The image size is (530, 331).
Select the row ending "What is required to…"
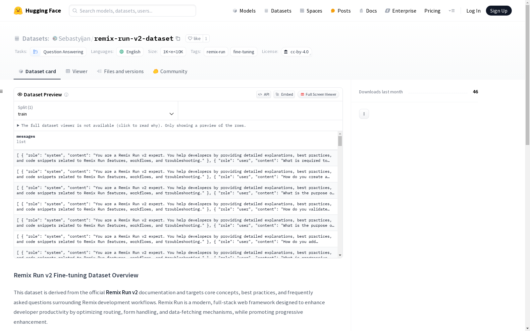(176, 158)
